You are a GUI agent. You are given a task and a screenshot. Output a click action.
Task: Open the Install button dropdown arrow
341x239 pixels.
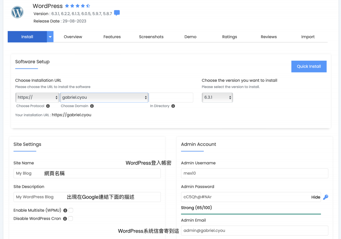(x=50, y=37)
